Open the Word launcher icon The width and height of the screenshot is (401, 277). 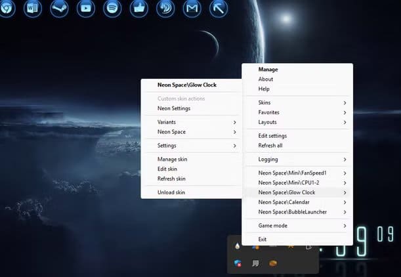pos(33,9)
